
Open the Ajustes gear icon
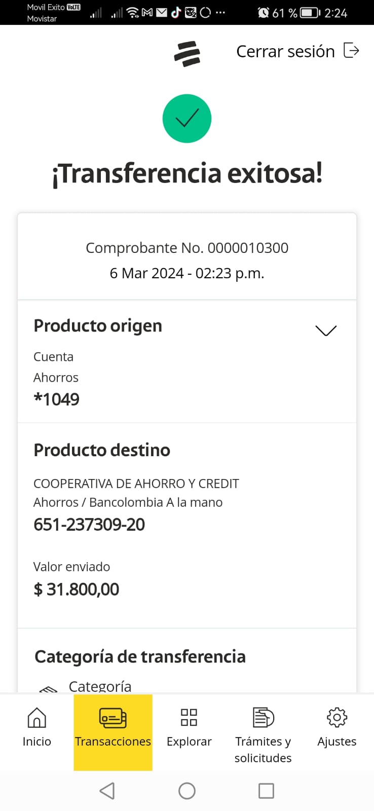click(337, 718)
